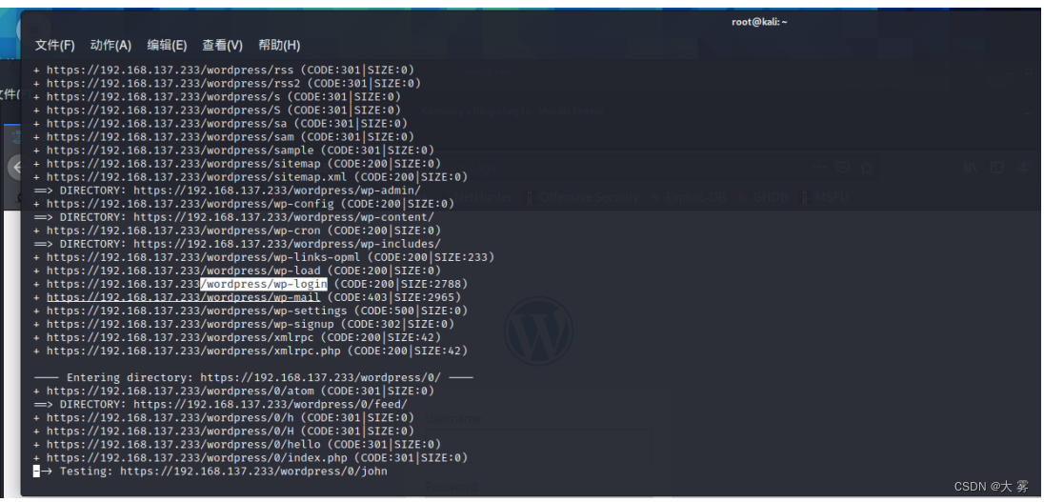Click the uppercase wordpress/S result line
The height and width of the screenshot is (502, 1044).
click(x=217, y=110)
